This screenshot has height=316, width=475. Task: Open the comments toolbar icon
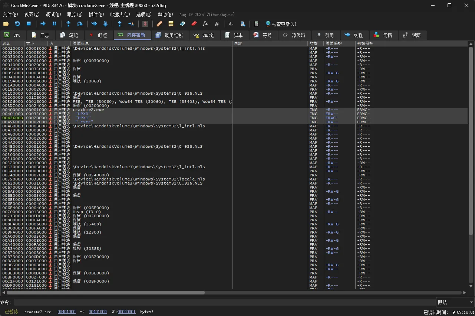(171, 24)
